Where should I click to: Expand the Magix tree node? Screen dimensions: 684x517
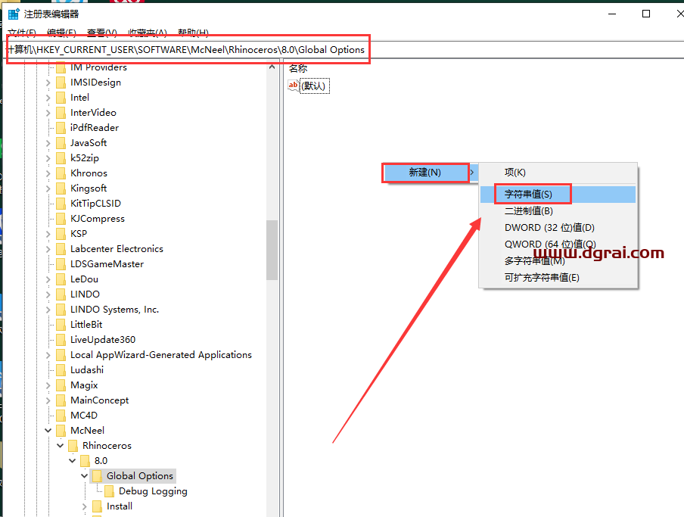[48, 385]
